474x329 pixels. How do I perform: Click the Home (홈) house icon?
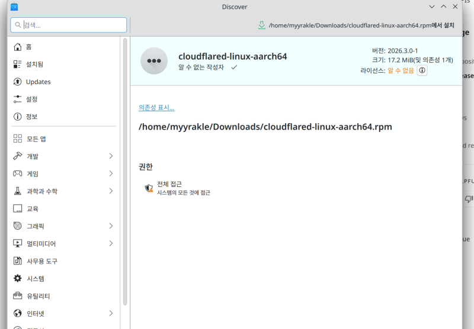coord(18,47)
